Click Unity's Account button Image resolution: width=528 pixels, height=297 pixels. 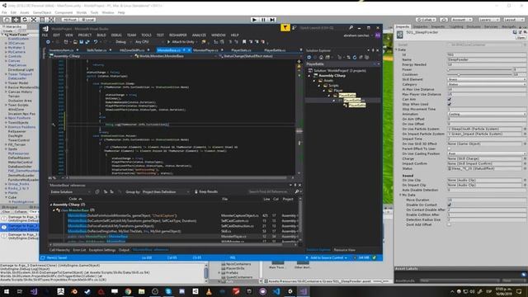pyautogui.click(x=461, y=20)
